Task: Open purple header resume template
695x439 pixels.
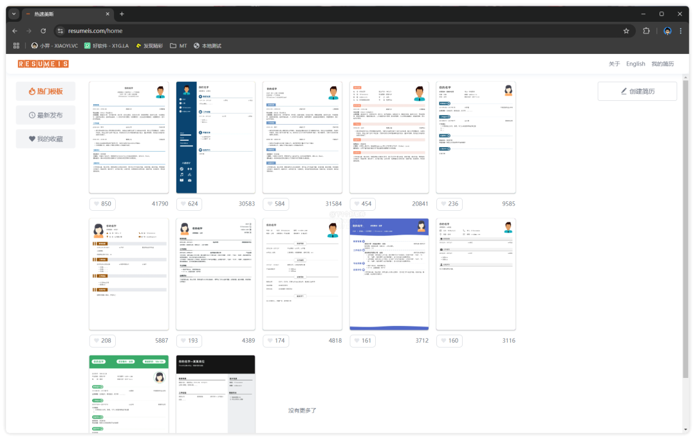Action: pyautogui.click(x=389, y=274)
